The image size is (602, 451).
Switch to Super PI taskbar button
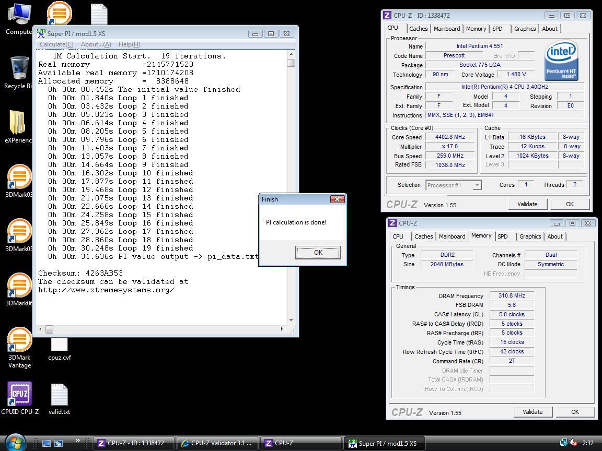point(385,443)
